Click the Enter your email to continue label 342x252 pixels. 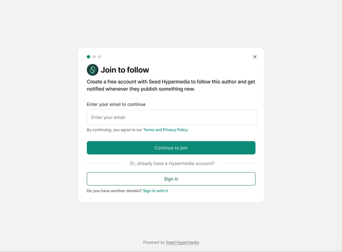(116, 104)
